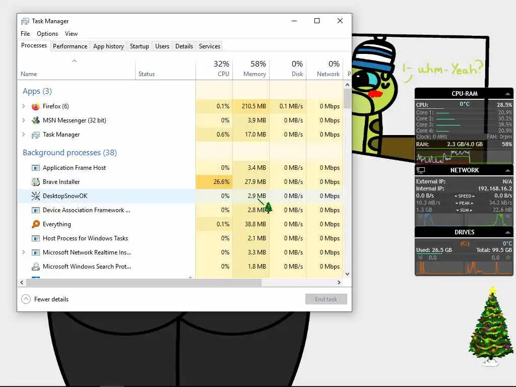Click the monitor icon in NETWORK gadget
This screenshot has height=387, width=516.
421,170
